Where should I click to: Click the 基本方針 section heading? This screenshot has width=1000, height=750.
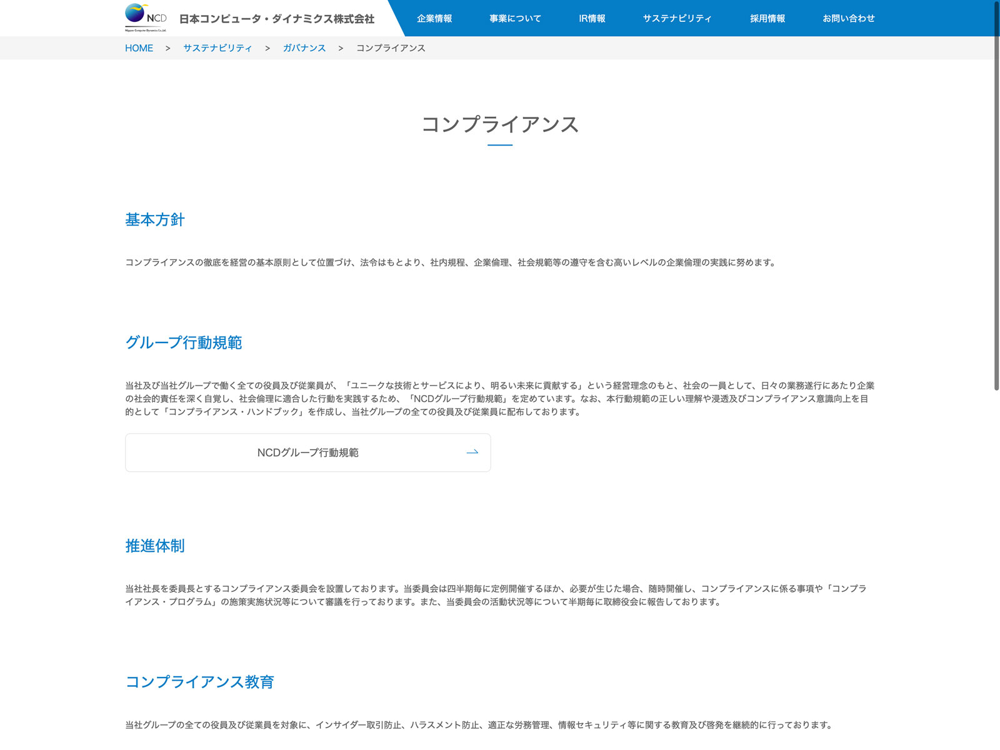click(155, 220)
